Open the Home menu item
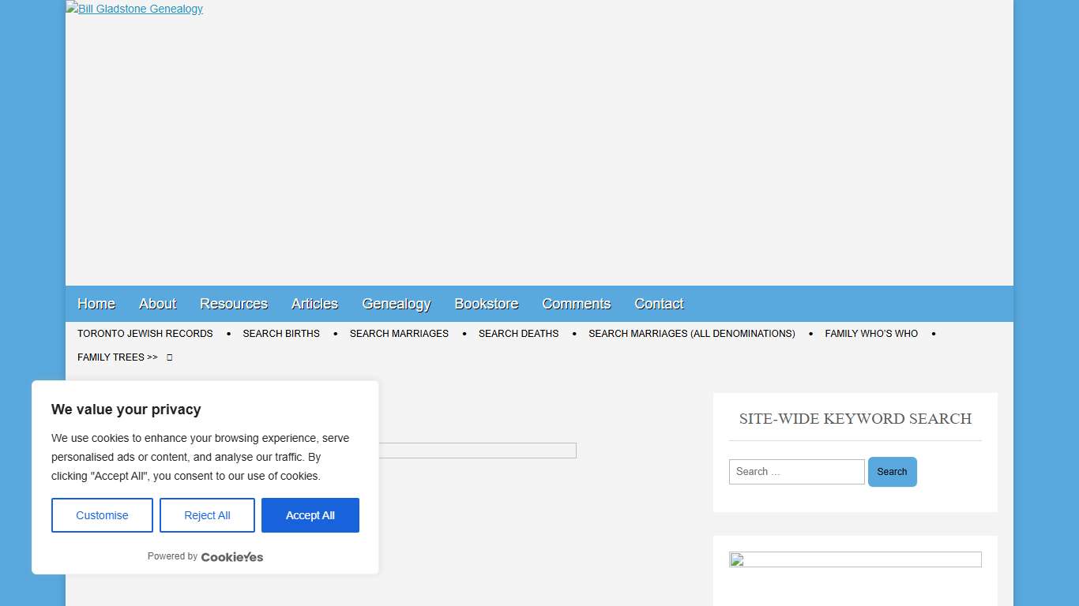Screen dimensions: 1079x606 [x=96, y=304]
